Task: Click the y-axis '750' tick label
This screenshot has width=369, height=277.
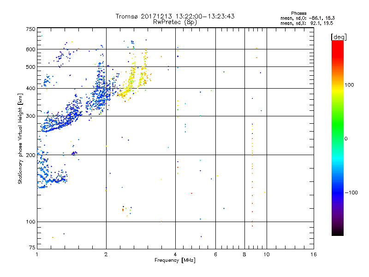Action: tap(30, 29)
